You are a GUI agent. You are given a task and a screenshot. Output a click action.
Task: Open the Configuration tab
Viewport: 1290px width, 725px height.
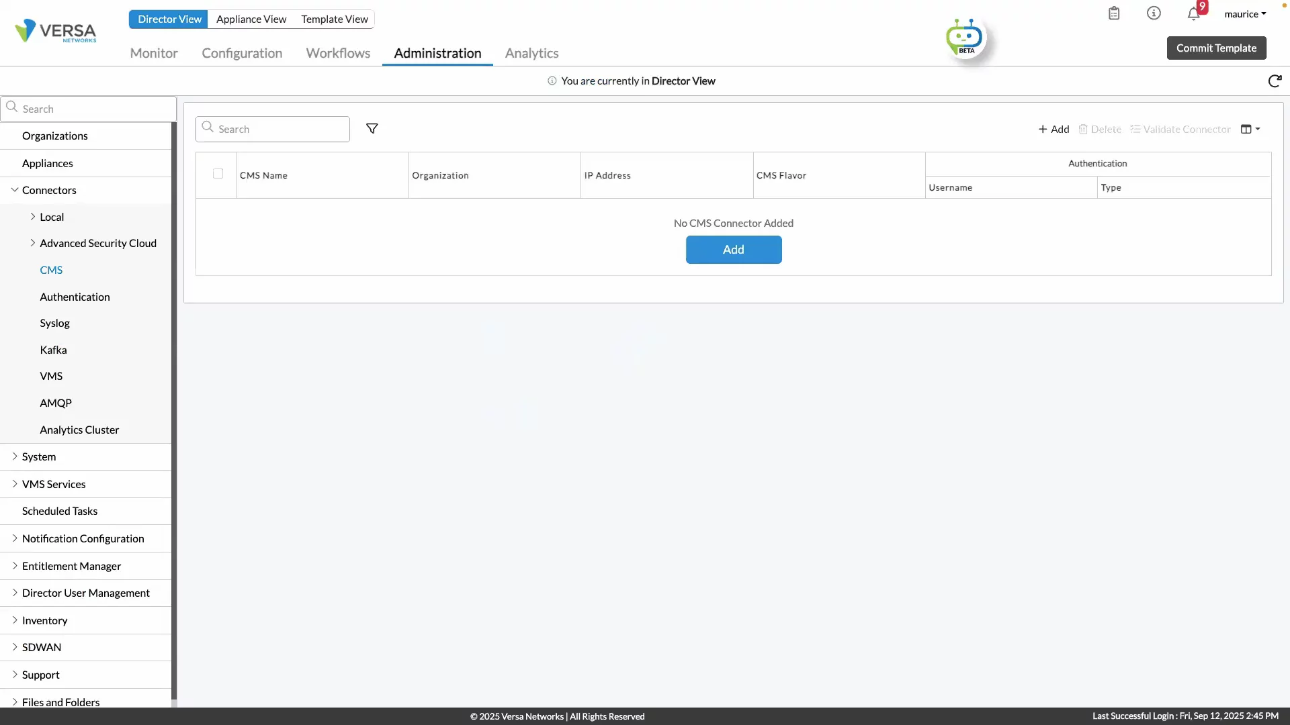pos(242,53)
